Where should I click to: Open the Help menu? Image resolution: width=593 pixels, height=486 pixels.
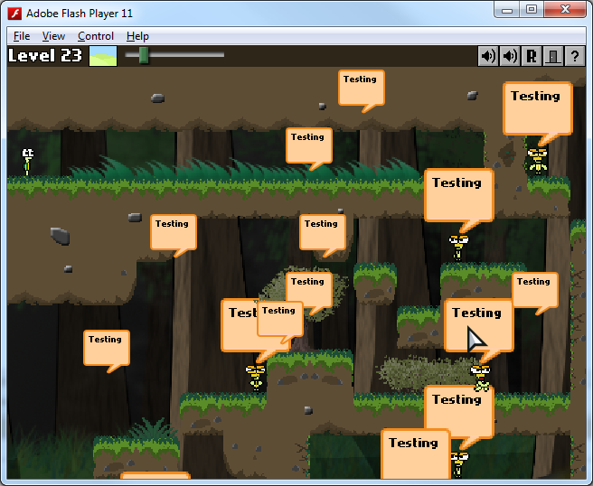tap(137, 36)
